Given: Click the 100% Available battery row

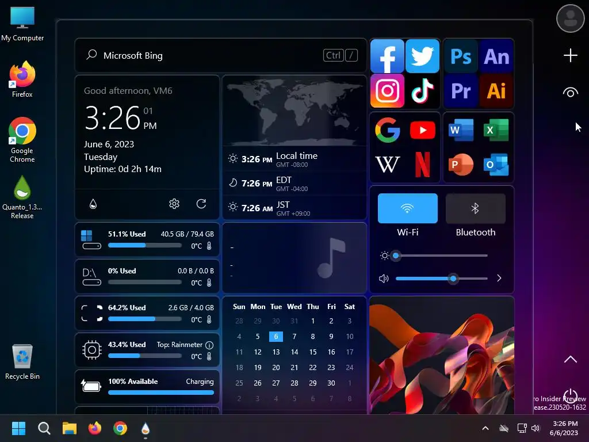Looking at the screenshot, I should 147,387.
